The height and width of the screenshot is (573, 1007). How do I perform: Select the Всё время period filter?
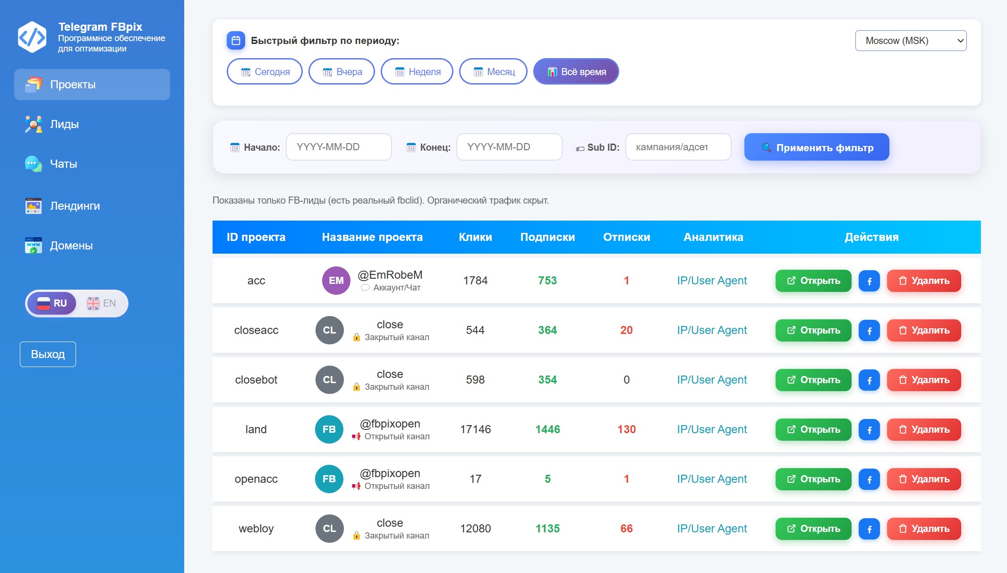pos(576,72)
